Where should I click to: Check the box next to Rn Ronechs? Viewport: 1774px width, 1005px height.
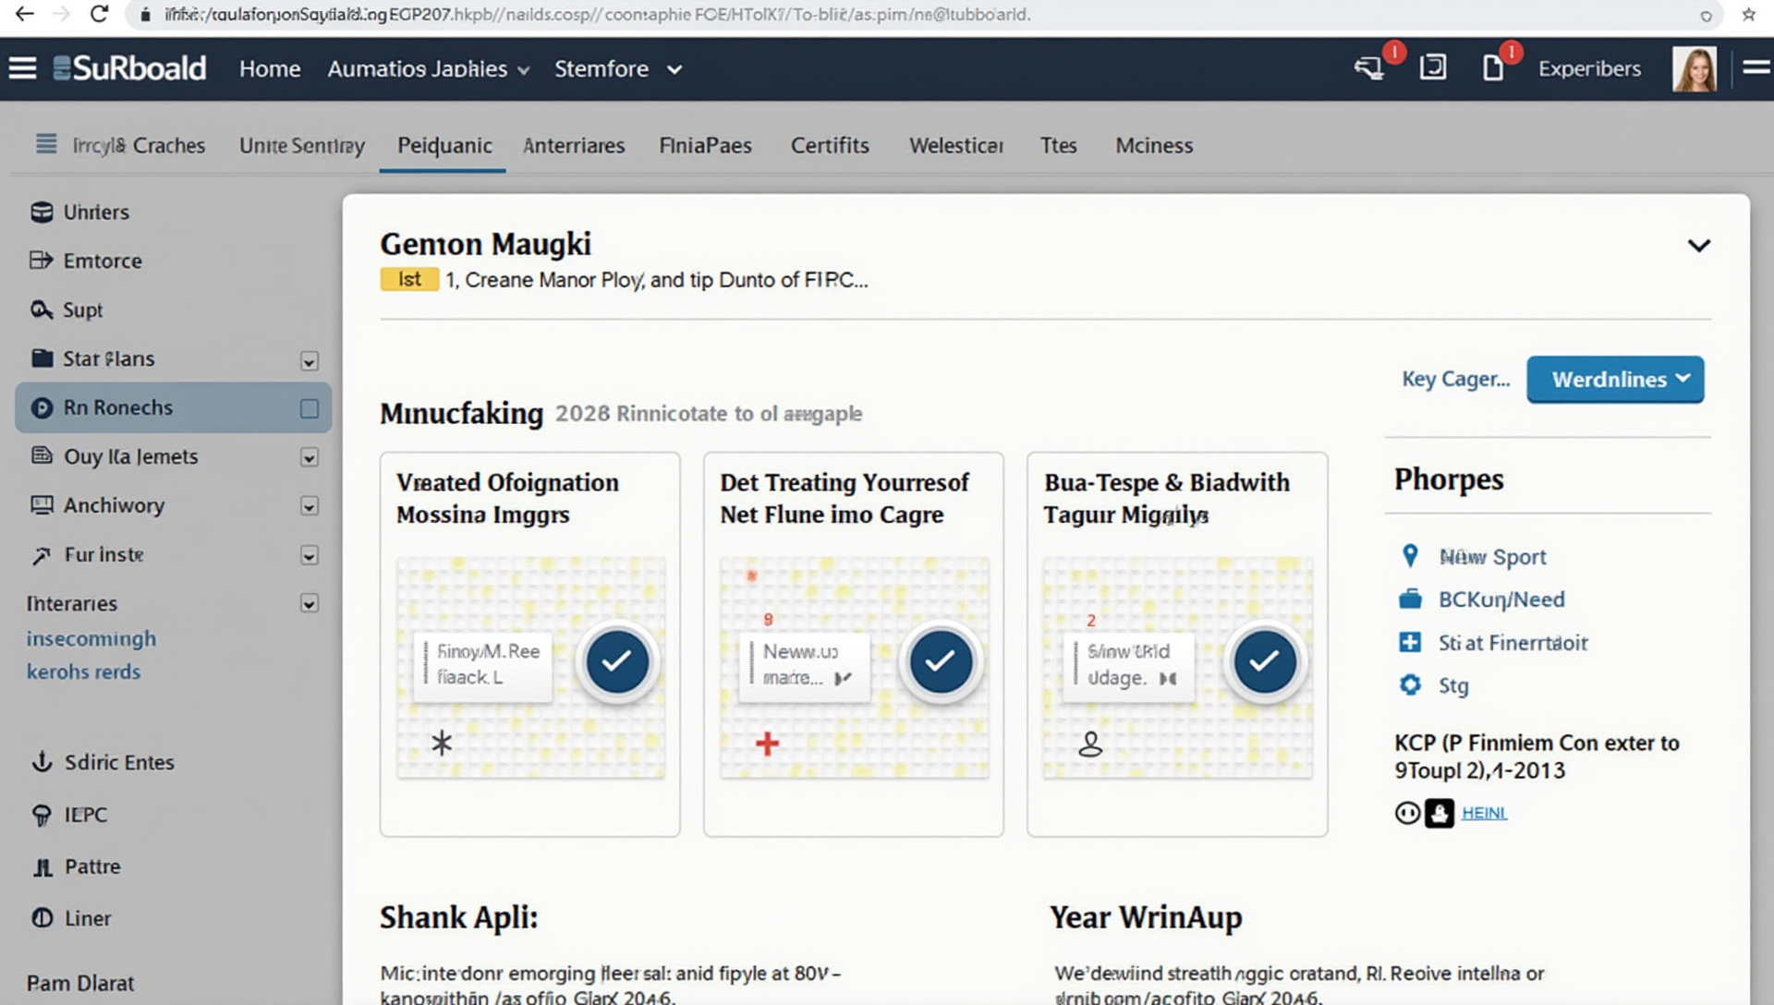pyautogui.click(x=310, y=408)
